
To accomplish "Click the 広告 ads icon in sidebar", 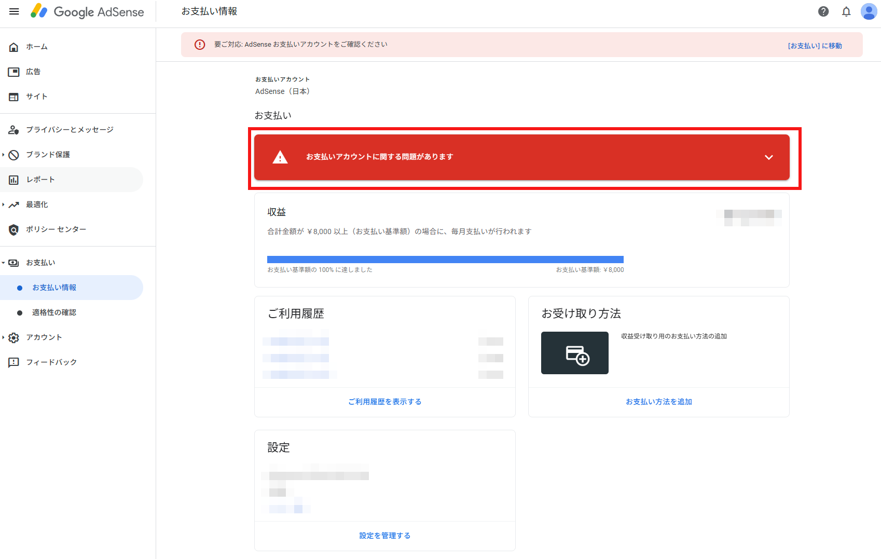I will point(14,72).
